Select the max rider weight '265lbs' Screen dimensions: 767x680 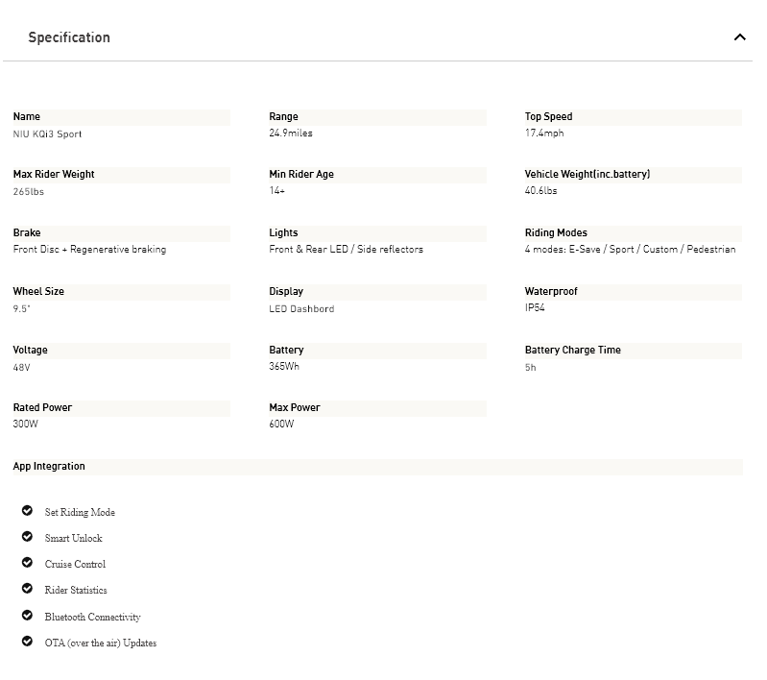29,192
